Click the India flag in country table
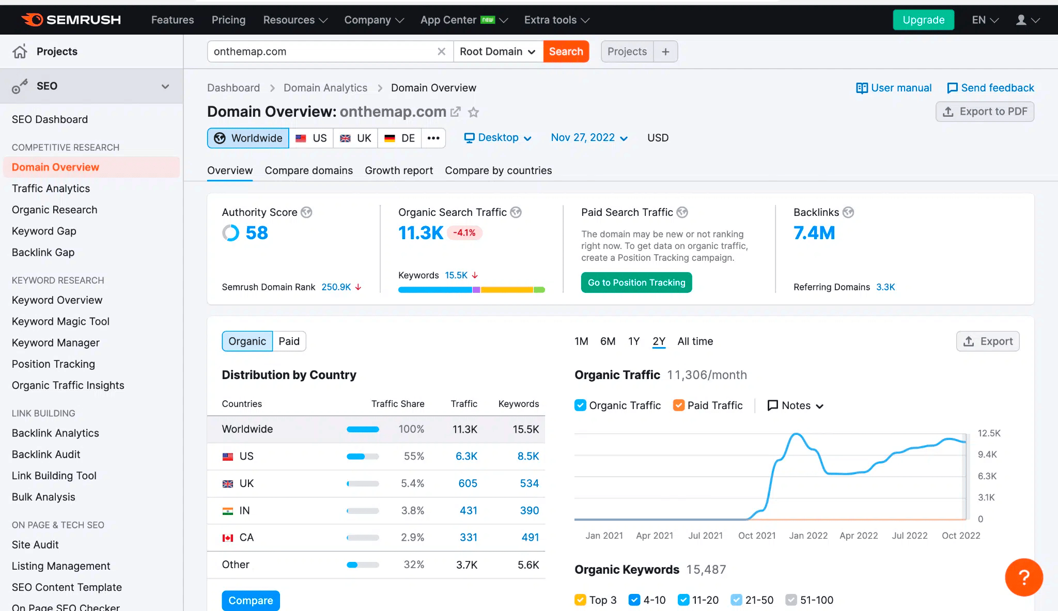The height and width of the screenshot is (611, 1058). click(x=228, y=511)
